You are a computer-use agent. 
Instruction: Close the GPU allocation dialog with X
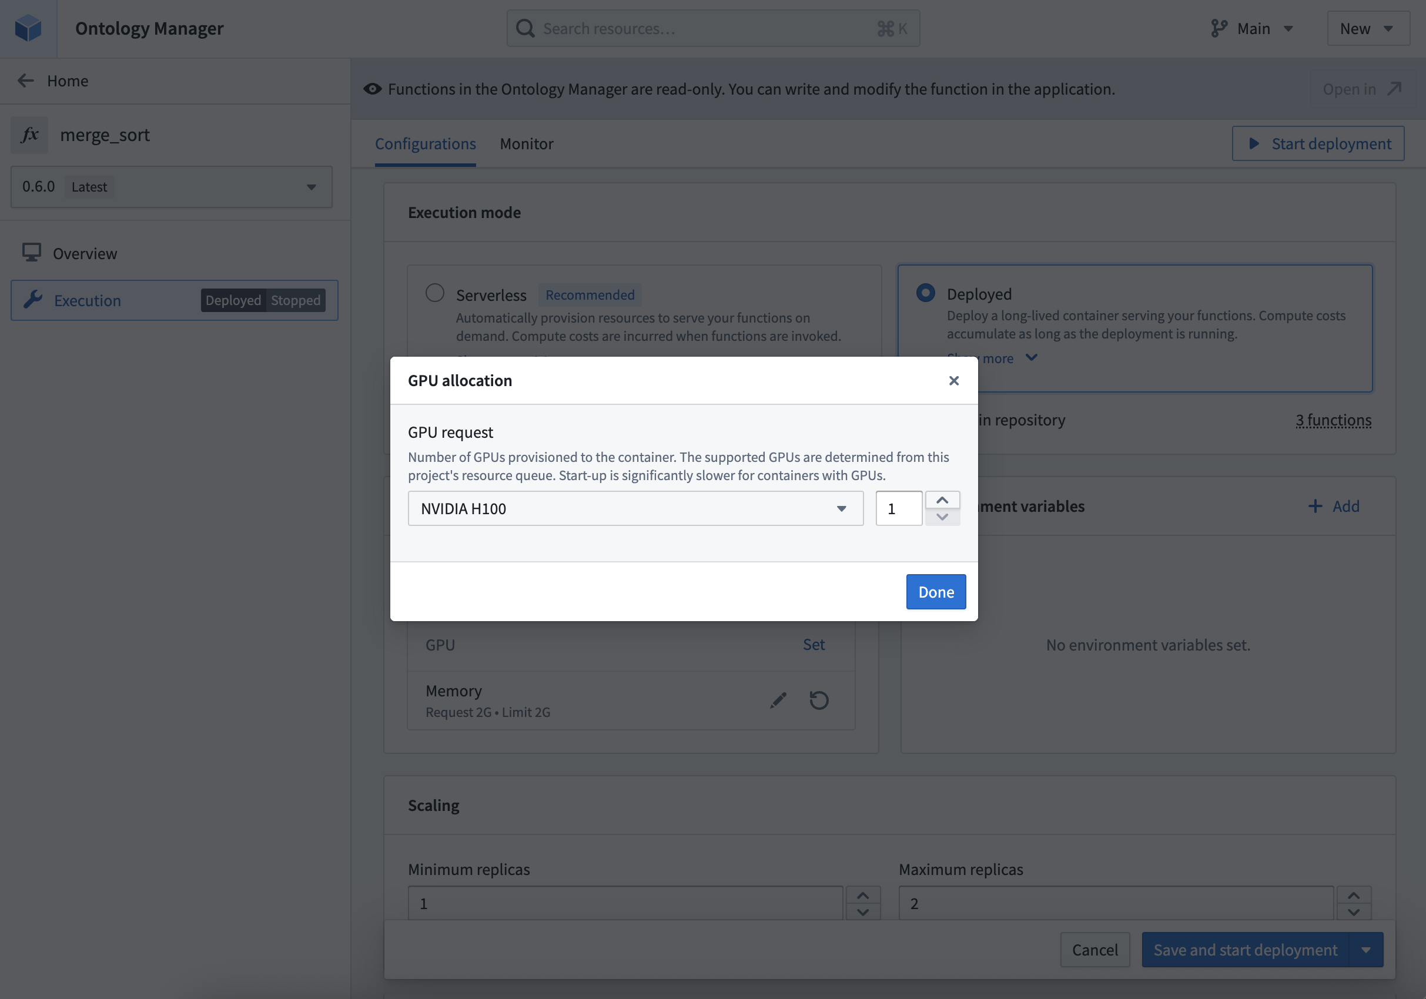tap(954, 381)
